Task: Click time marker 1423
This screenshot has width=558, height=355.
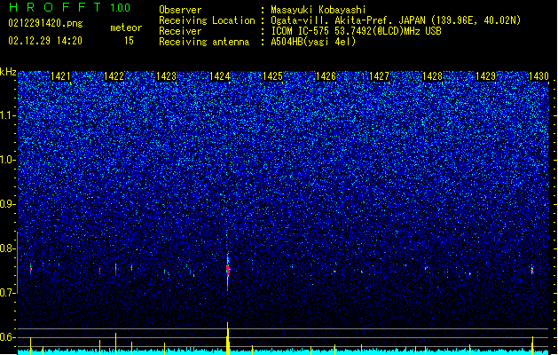Action: (x=167, y=76)
